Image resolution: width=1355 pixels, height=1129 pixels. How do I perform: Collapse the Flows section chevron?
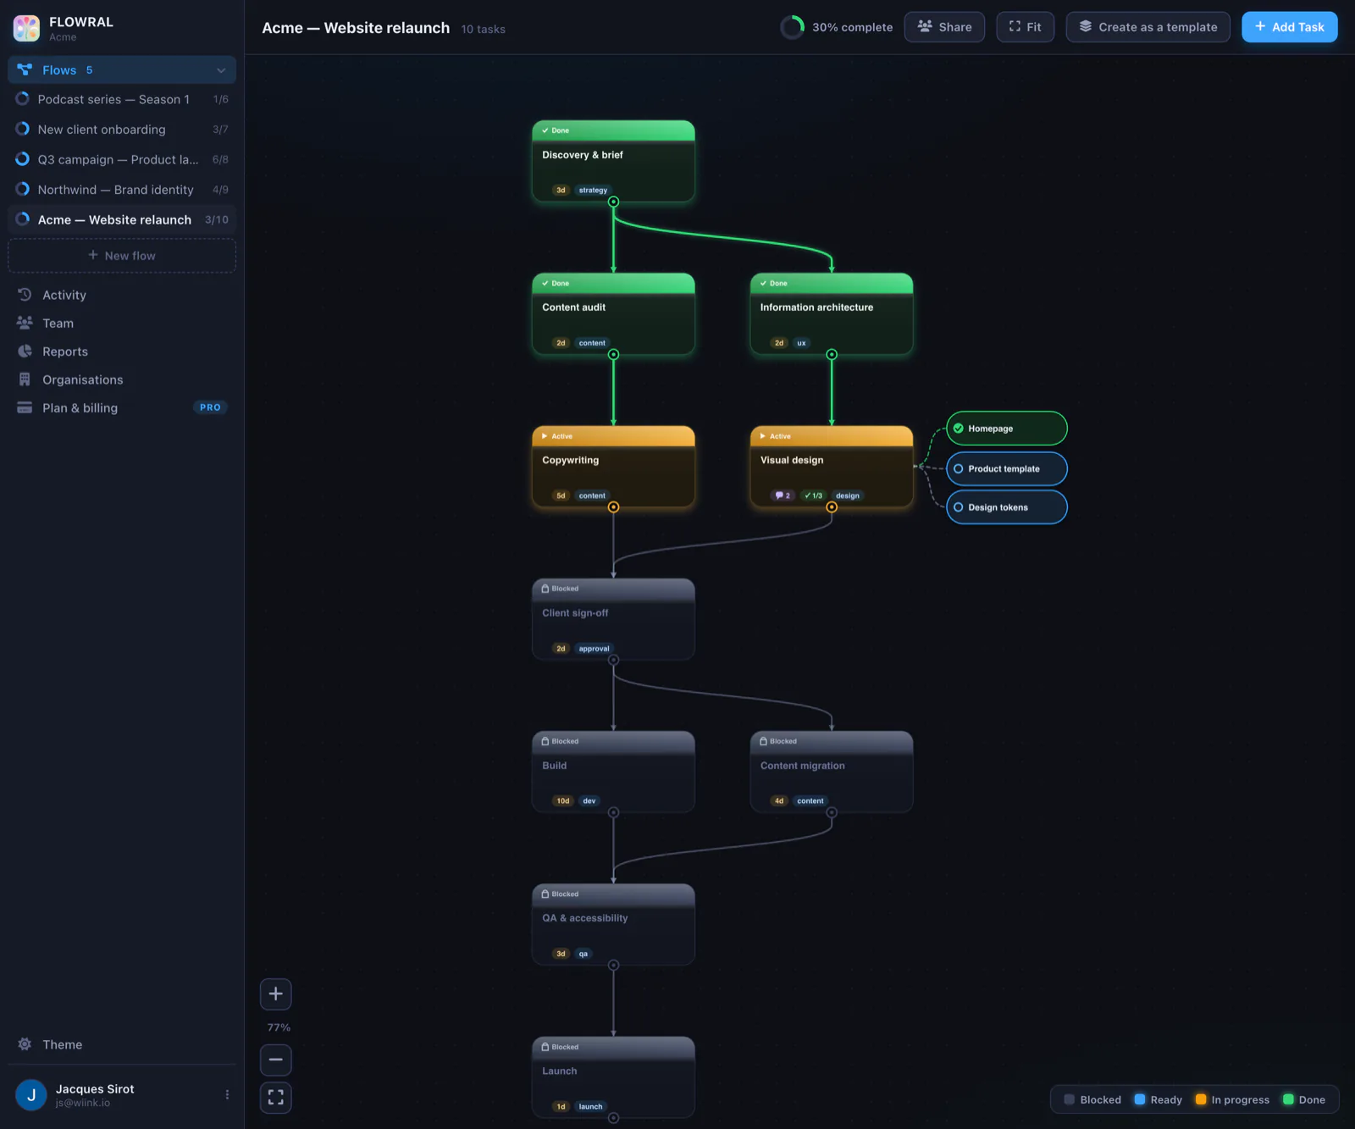[x=221, y=70]
